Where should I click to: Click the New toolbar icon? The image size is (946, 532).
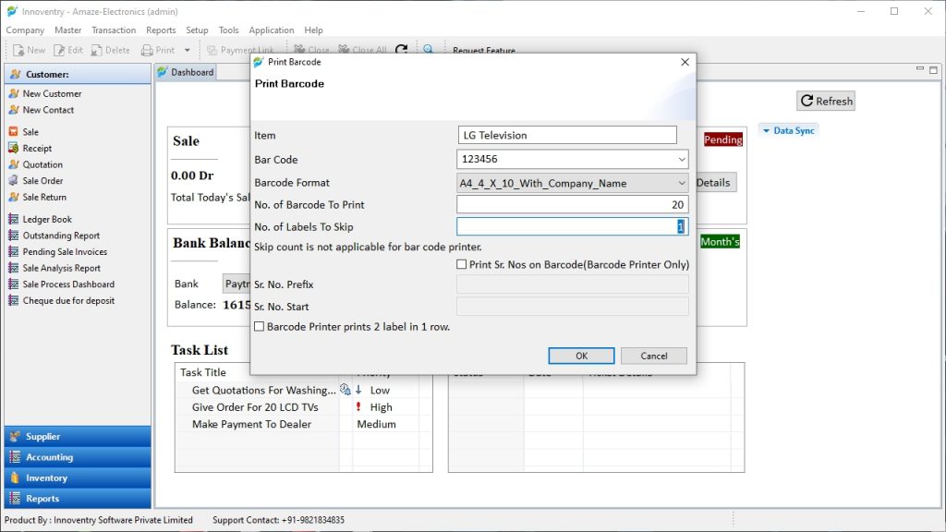pyautogui.click(x=18, y=50)
